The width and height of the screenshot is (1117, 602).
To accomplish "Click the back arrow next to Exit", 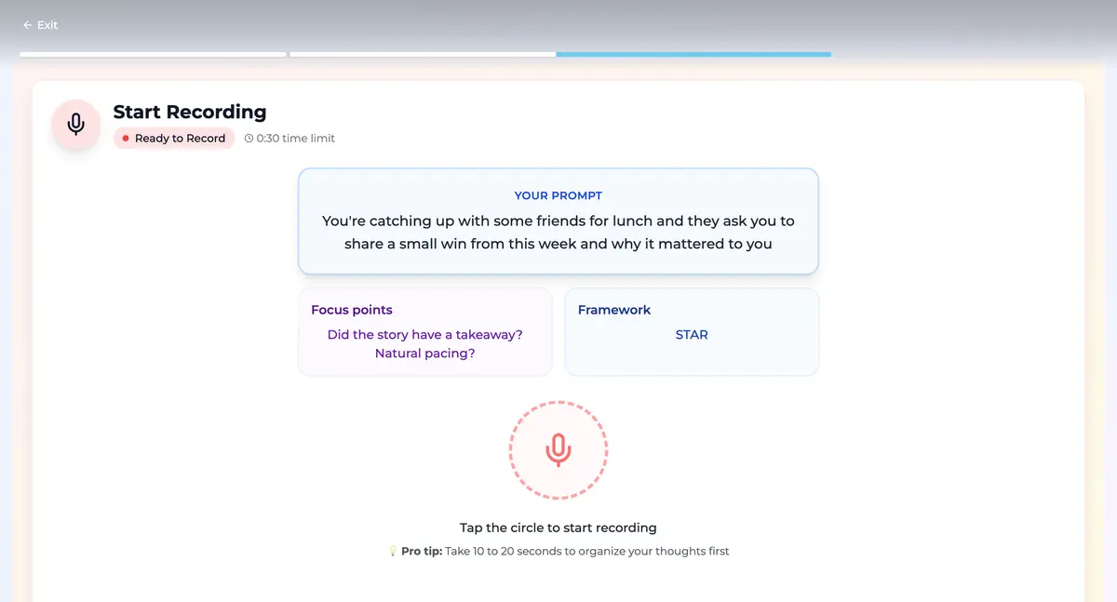I will pyautogui.click(x=28, y=25).
